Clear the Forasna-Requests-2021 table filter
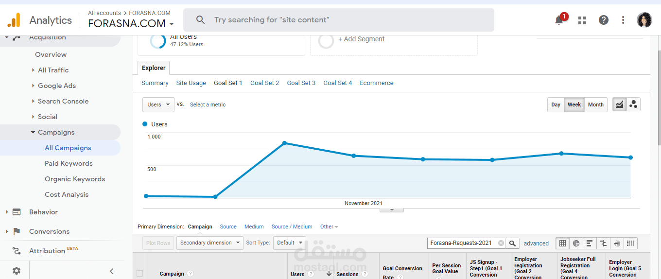Screen dimensions: 661x279 coord(501,243)
